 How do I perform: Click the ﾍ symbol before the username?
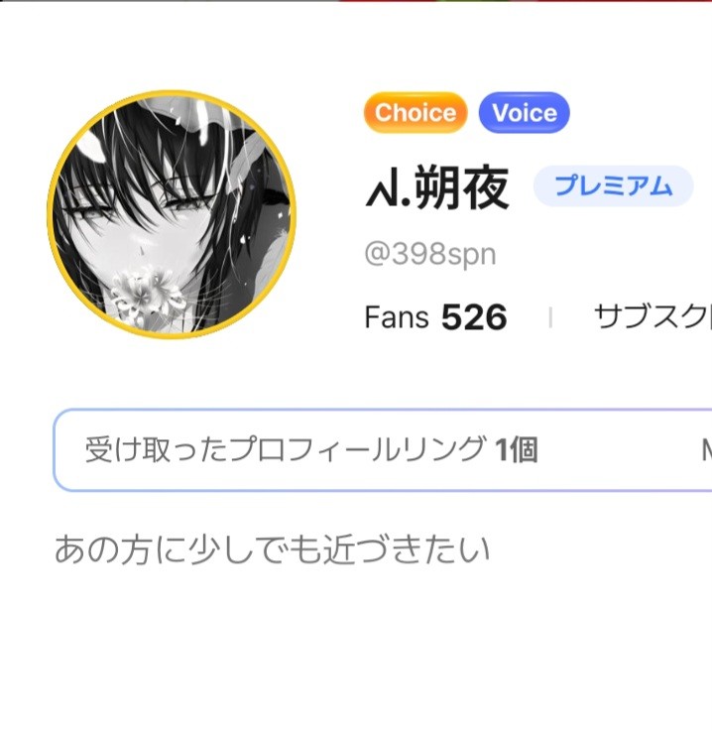pos(379,190)
